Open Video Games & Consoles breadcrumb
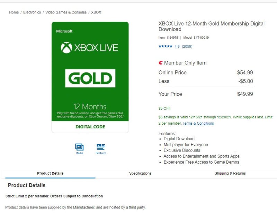The image size is (277, 214). 66,12
